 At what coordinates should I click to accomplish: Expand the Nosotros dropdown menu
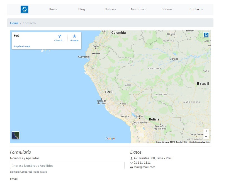point(139,9)
